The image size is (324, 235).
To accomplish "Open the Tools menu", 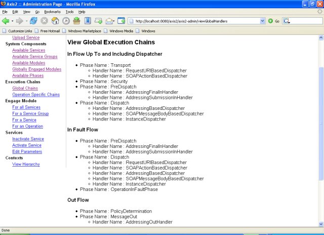I will tap(70, 12).
